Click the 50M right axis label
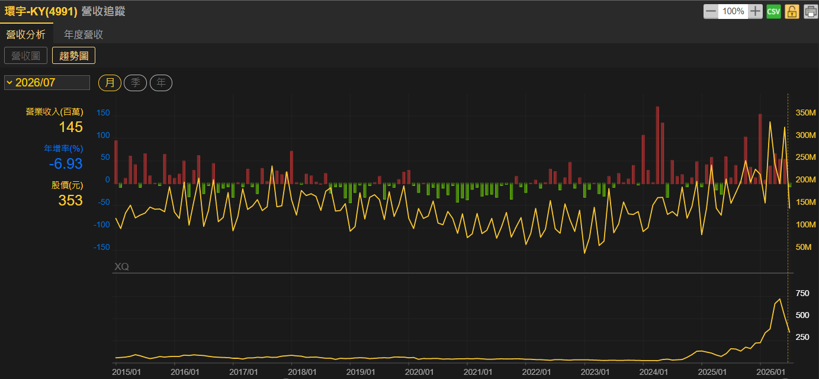The image size is (819, 379). pos(804,247)
